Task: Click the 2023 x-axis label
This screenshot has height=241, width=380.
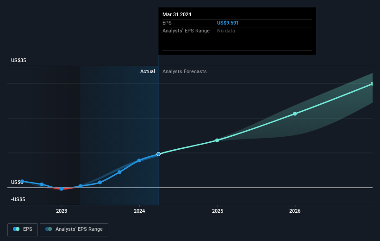Action: point(62,211)
